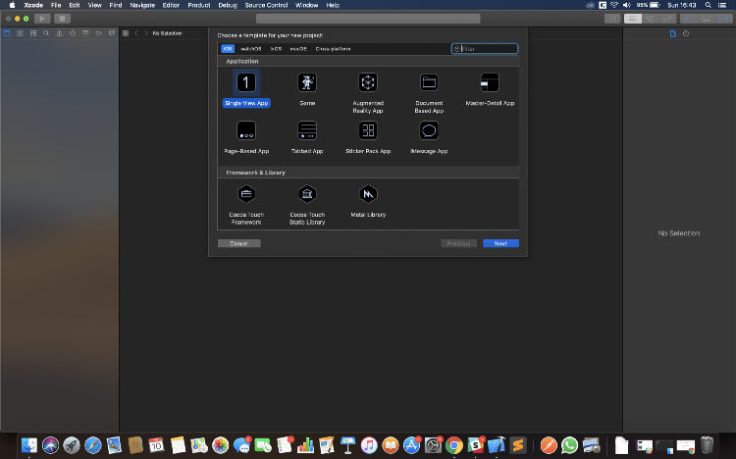Open Notification Center in menu bar
This screenshot has width=736, height=459.
pos(723,5)
